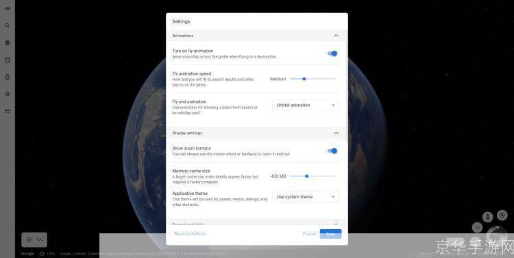Open Map Style layers icon in sidebar
514x258 pixels.
click(8, 94)
